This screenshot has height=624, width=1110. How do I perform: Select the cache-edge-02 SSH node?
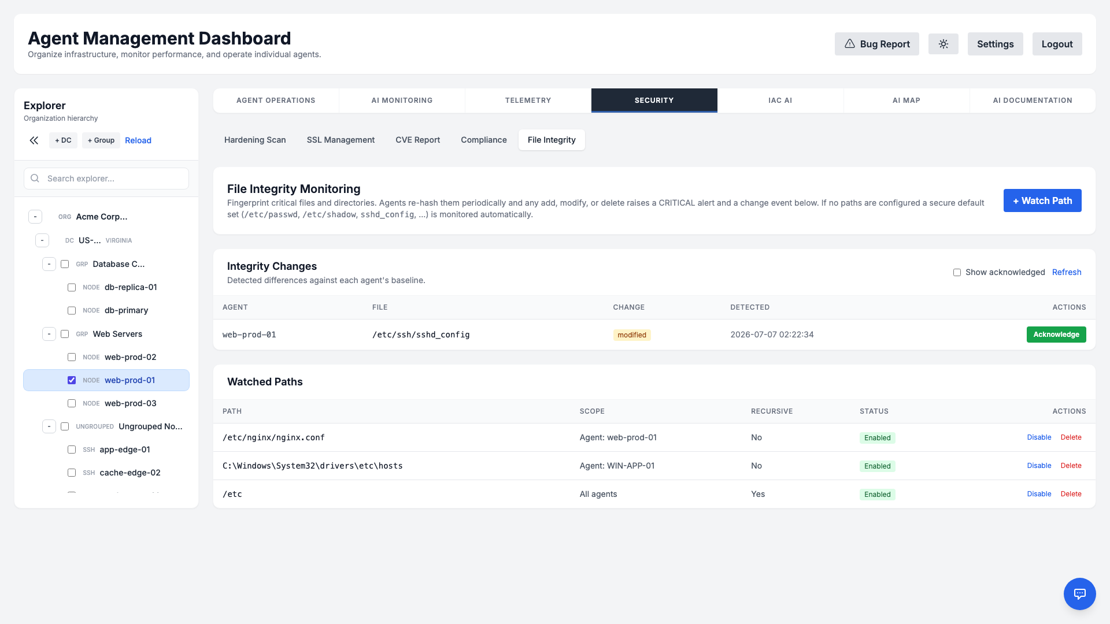[106, 473]
